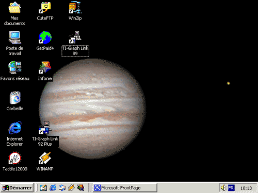Launch Winamp from the quick launch bar
The width and height of the screenshot is (258, 193).
(71, 188)
